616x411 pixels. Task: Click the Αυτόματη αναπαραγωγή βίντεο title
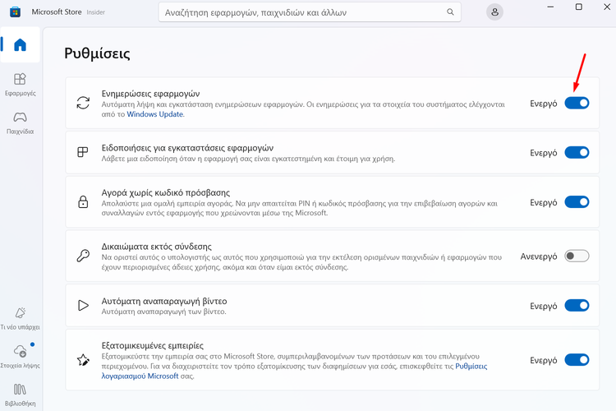(164, 302)
